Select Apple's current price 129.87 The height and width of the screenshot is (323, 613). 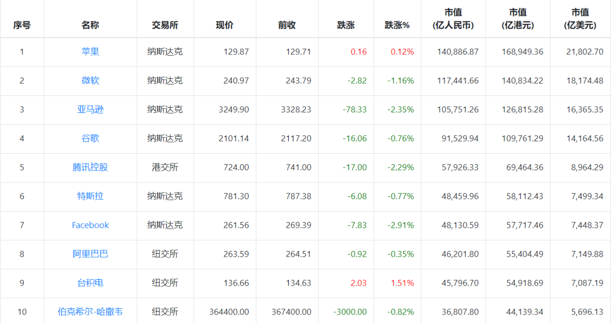pos(236,52)
